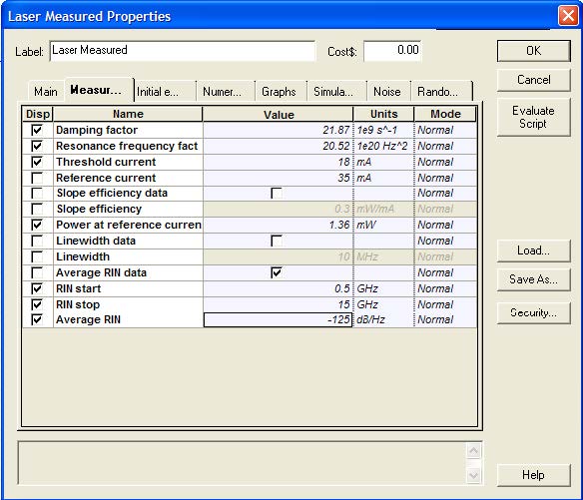The width and height of the screenshot is (583, 500).
Task: Select the Average RIN units dB/Hz cell
Action: [x=383, y=320]
